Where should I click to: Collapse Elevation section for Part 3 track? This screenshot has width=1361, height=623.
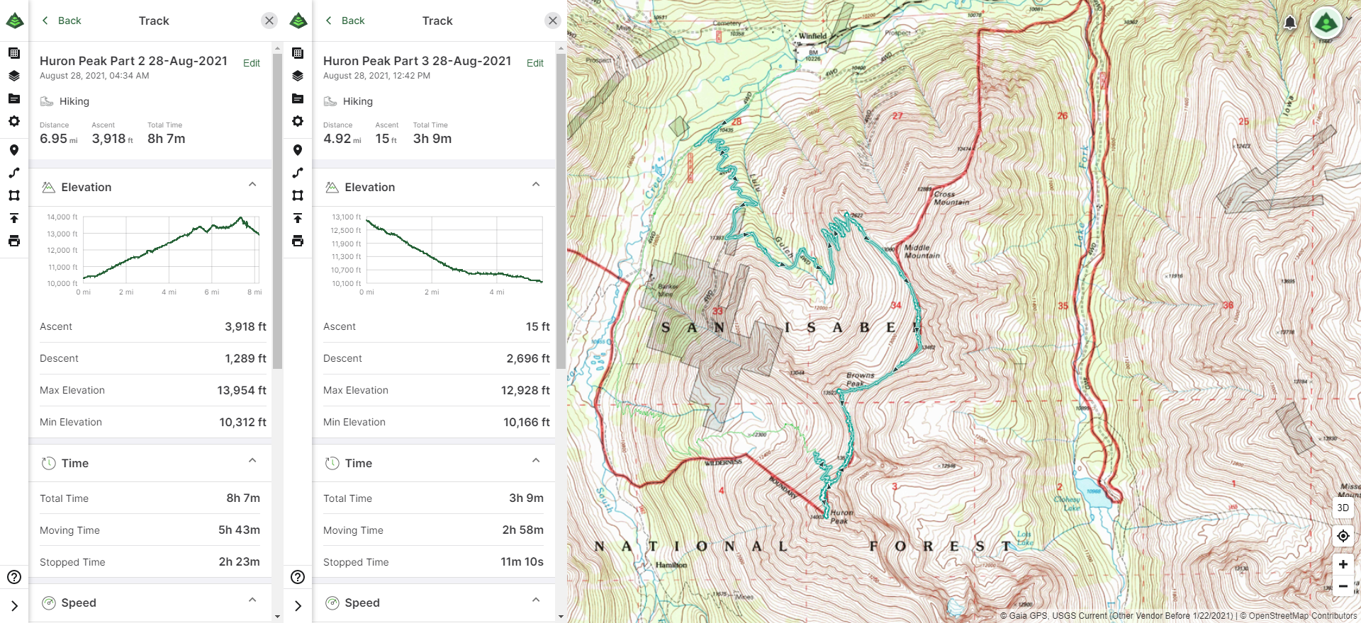point(536,185)
